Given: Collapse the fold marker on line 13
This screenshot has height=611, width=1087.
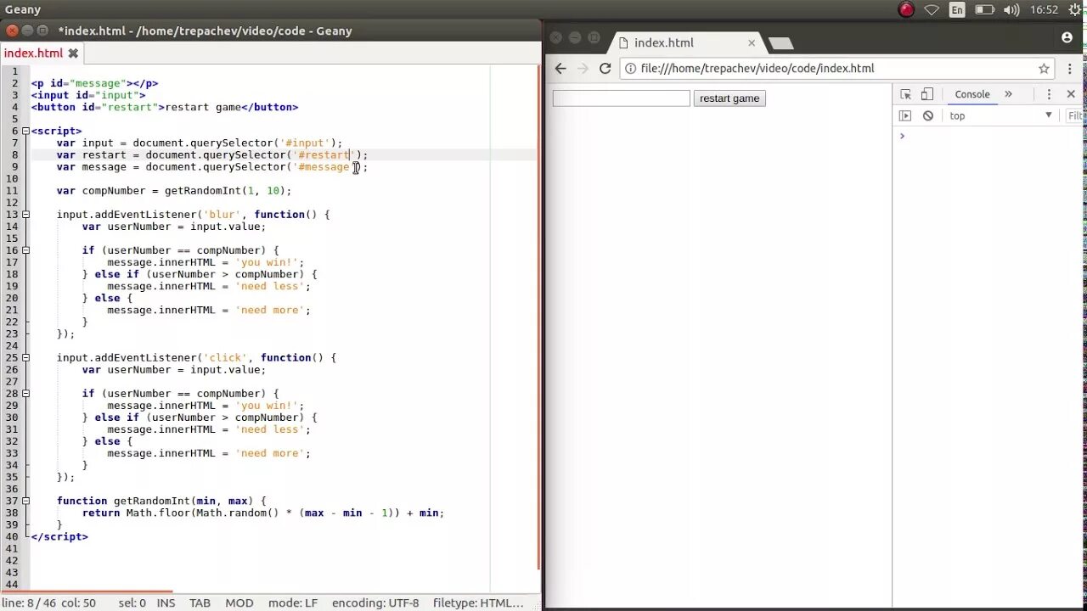Looking at the screenshot, I should point(25,215).
